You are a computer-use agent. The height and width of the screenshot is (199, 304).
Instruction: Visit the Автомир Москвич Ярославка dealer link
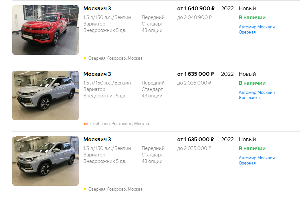click(256, 95)
